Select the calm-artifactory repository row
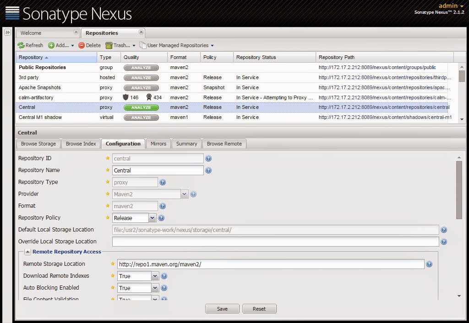The height and width of the screenshot is (323, 469). 232,97
